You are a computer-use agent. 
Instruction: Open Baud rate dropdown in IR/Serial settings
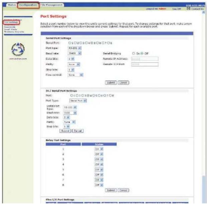[70, 113]
